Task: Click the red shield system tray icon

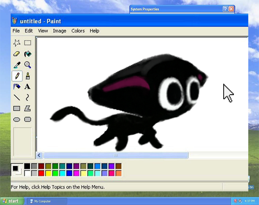Action: [x=236, y=201]
